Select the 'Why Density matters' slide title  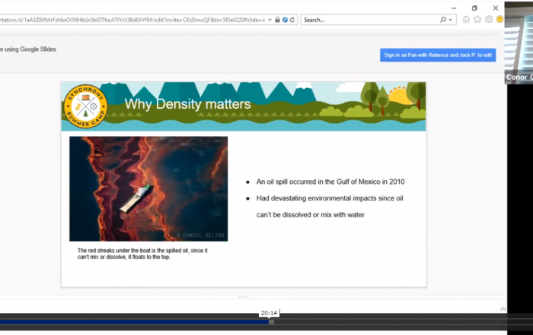(187, 104)
